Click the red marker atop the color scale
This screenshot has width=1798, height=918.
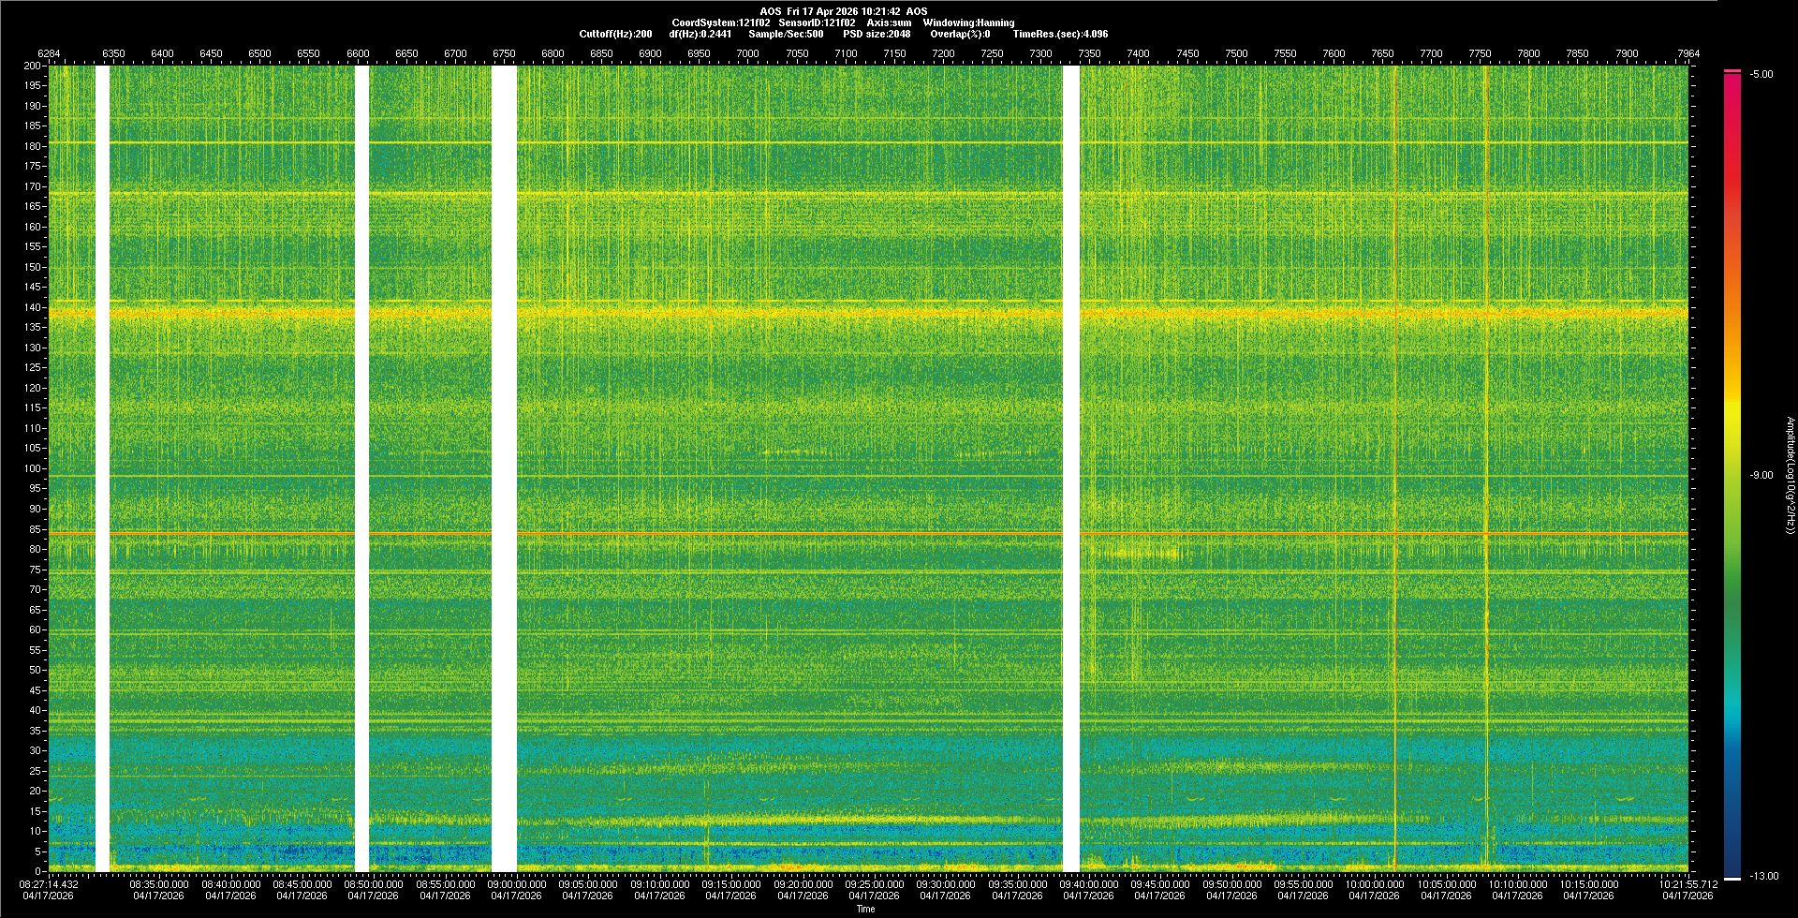(x=1732, y=71)
